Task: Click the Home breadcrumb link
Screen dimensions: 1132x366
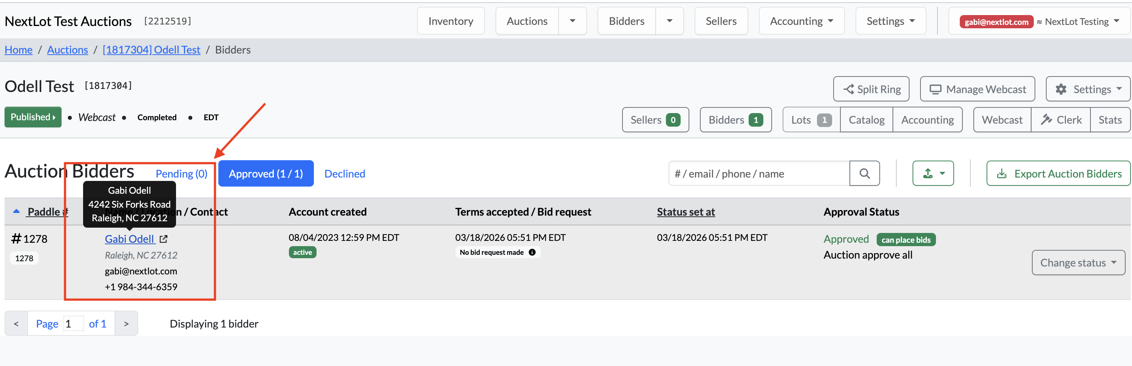Action: click(19, 49)
